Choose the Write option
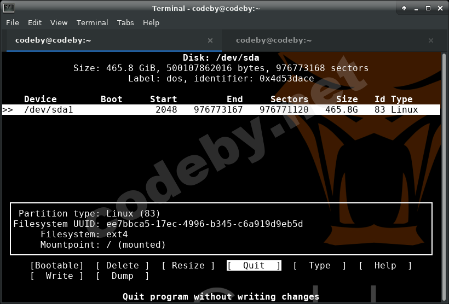This screenshot has height=304, width=449. [57, 276]
